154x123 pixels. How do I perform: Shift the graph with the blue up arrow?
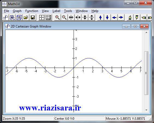[100, 17]
